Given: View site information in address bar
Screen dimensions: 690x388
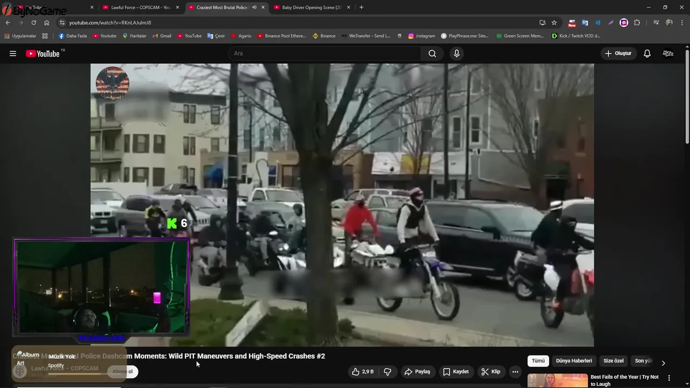Looking at the screenshot, I should click(62, 23).
